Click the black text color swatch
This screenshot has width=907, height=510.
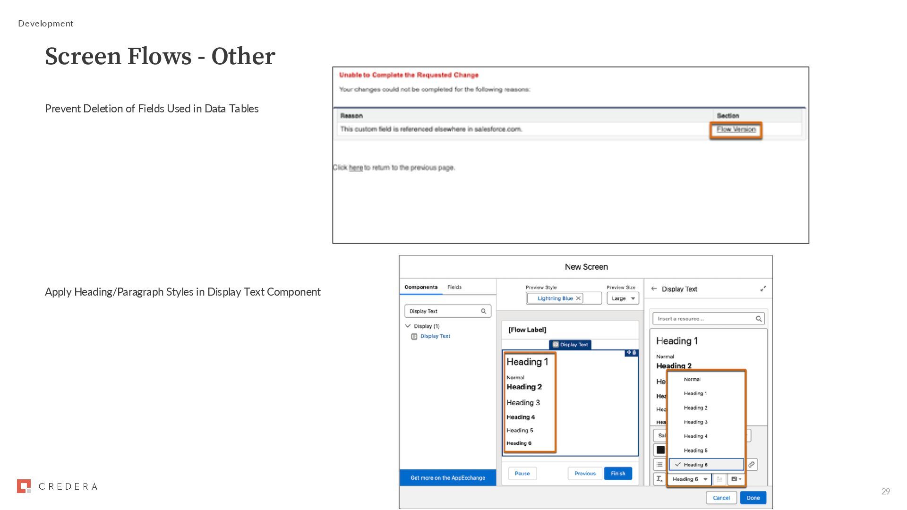coord(660,450)
